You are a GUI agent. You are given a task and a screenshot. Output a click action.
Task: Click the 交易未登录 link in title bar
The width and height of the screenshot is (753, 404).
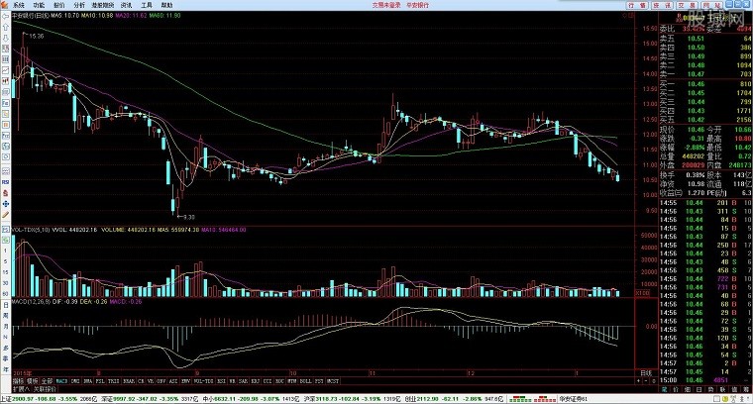coord(386,5)
